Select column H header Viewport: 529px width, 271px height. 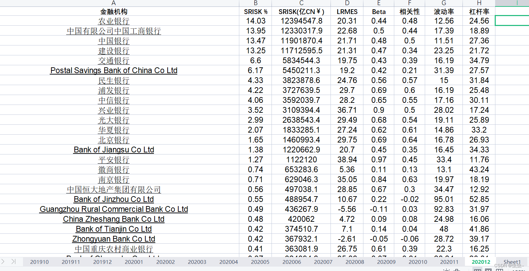[x=479, y=3]
